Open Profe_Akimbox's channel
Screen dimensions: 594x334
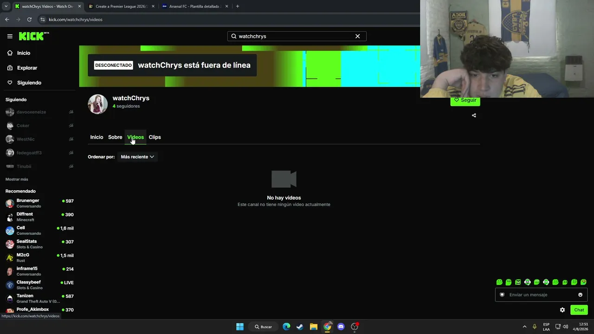39,310
